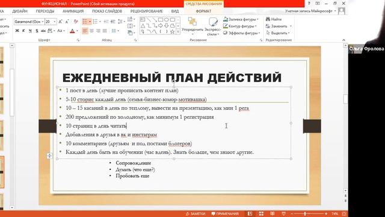
Task: Increase list indent level
Action: pyautogui.click(x=112, y=22)
